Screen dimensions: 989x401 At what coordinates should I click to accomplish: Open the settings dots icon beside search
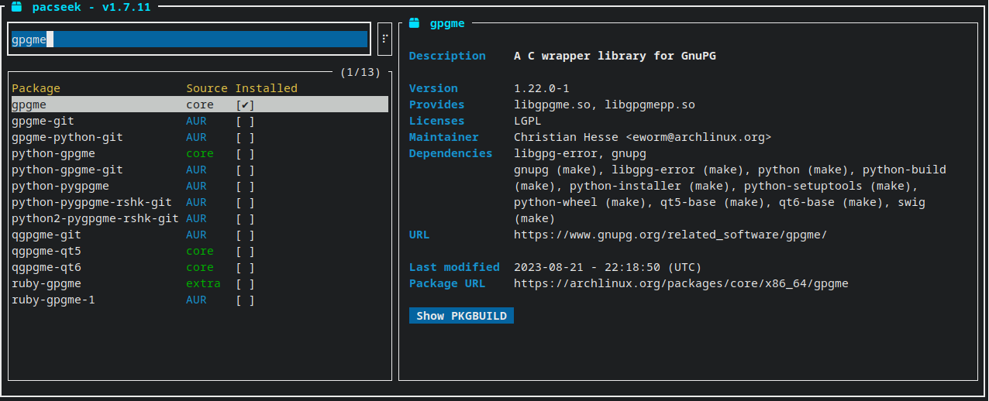click(x=384, y=39)
